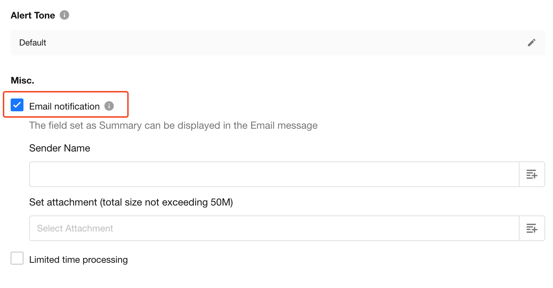Image resolution: width=553 pixels, height=288 pixels.
Task: Enable the Limited time processing checkbox
Action: 17,258
